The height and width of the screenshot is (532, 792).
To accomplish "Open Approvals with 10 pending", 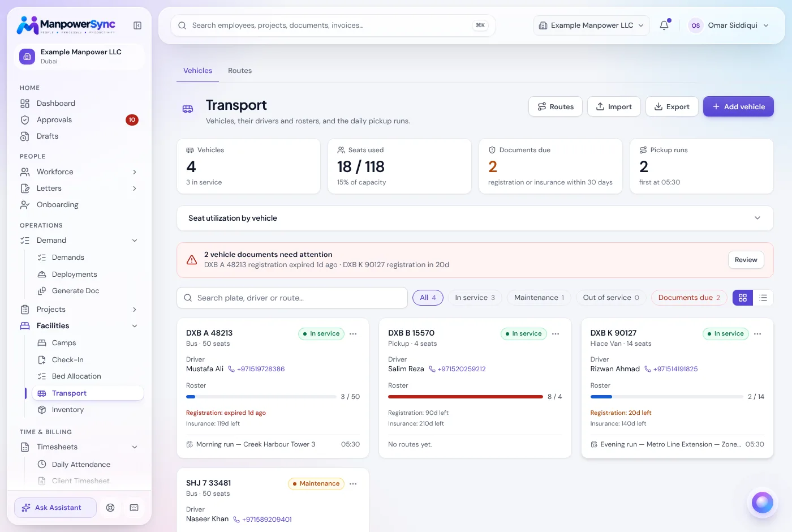I will 79,120.
